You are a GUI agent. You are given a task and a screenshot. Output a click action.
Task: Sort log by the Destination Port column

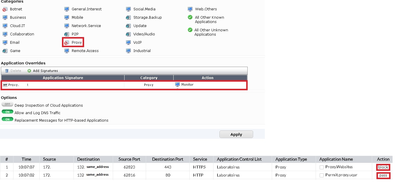click(168, 159)
